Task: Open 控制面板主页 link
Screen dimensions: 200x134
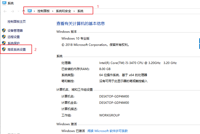Action: (17, 22)
